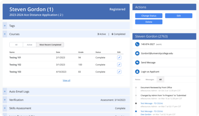Click the Change Status button
199x116 pixels.
(149, 16)
